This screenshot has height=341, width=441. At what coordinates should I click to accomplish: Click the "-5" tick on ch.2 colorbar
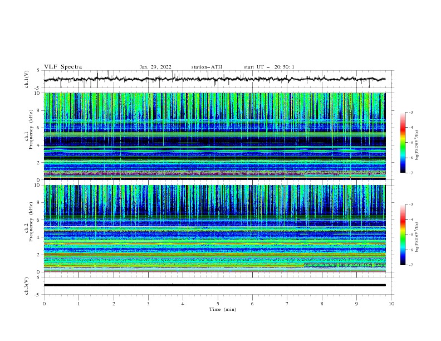411,235
